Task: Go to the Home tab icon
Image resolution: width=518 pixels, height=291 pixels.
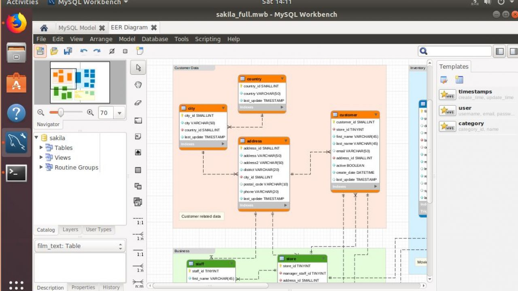Action: coord(44,28)
